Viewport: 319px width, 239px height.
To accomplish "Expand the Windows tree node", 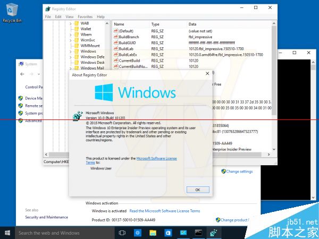I will tap(71, 52).
